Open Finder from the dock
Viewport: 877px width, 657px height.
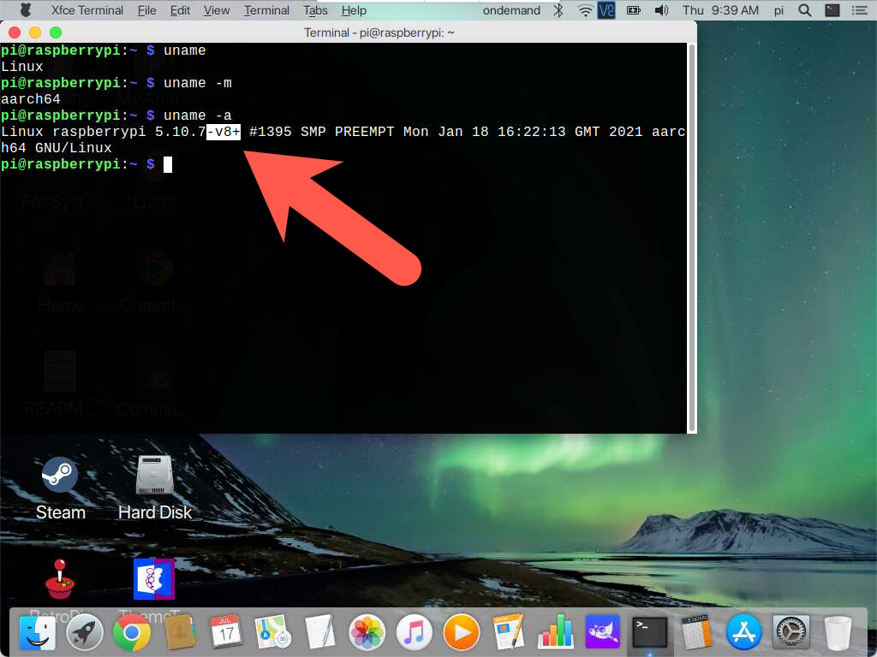[38, 633]
